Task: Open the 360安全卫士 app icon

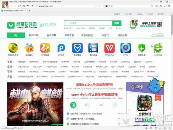Action: pyautogui.click(x=13, y=48)
